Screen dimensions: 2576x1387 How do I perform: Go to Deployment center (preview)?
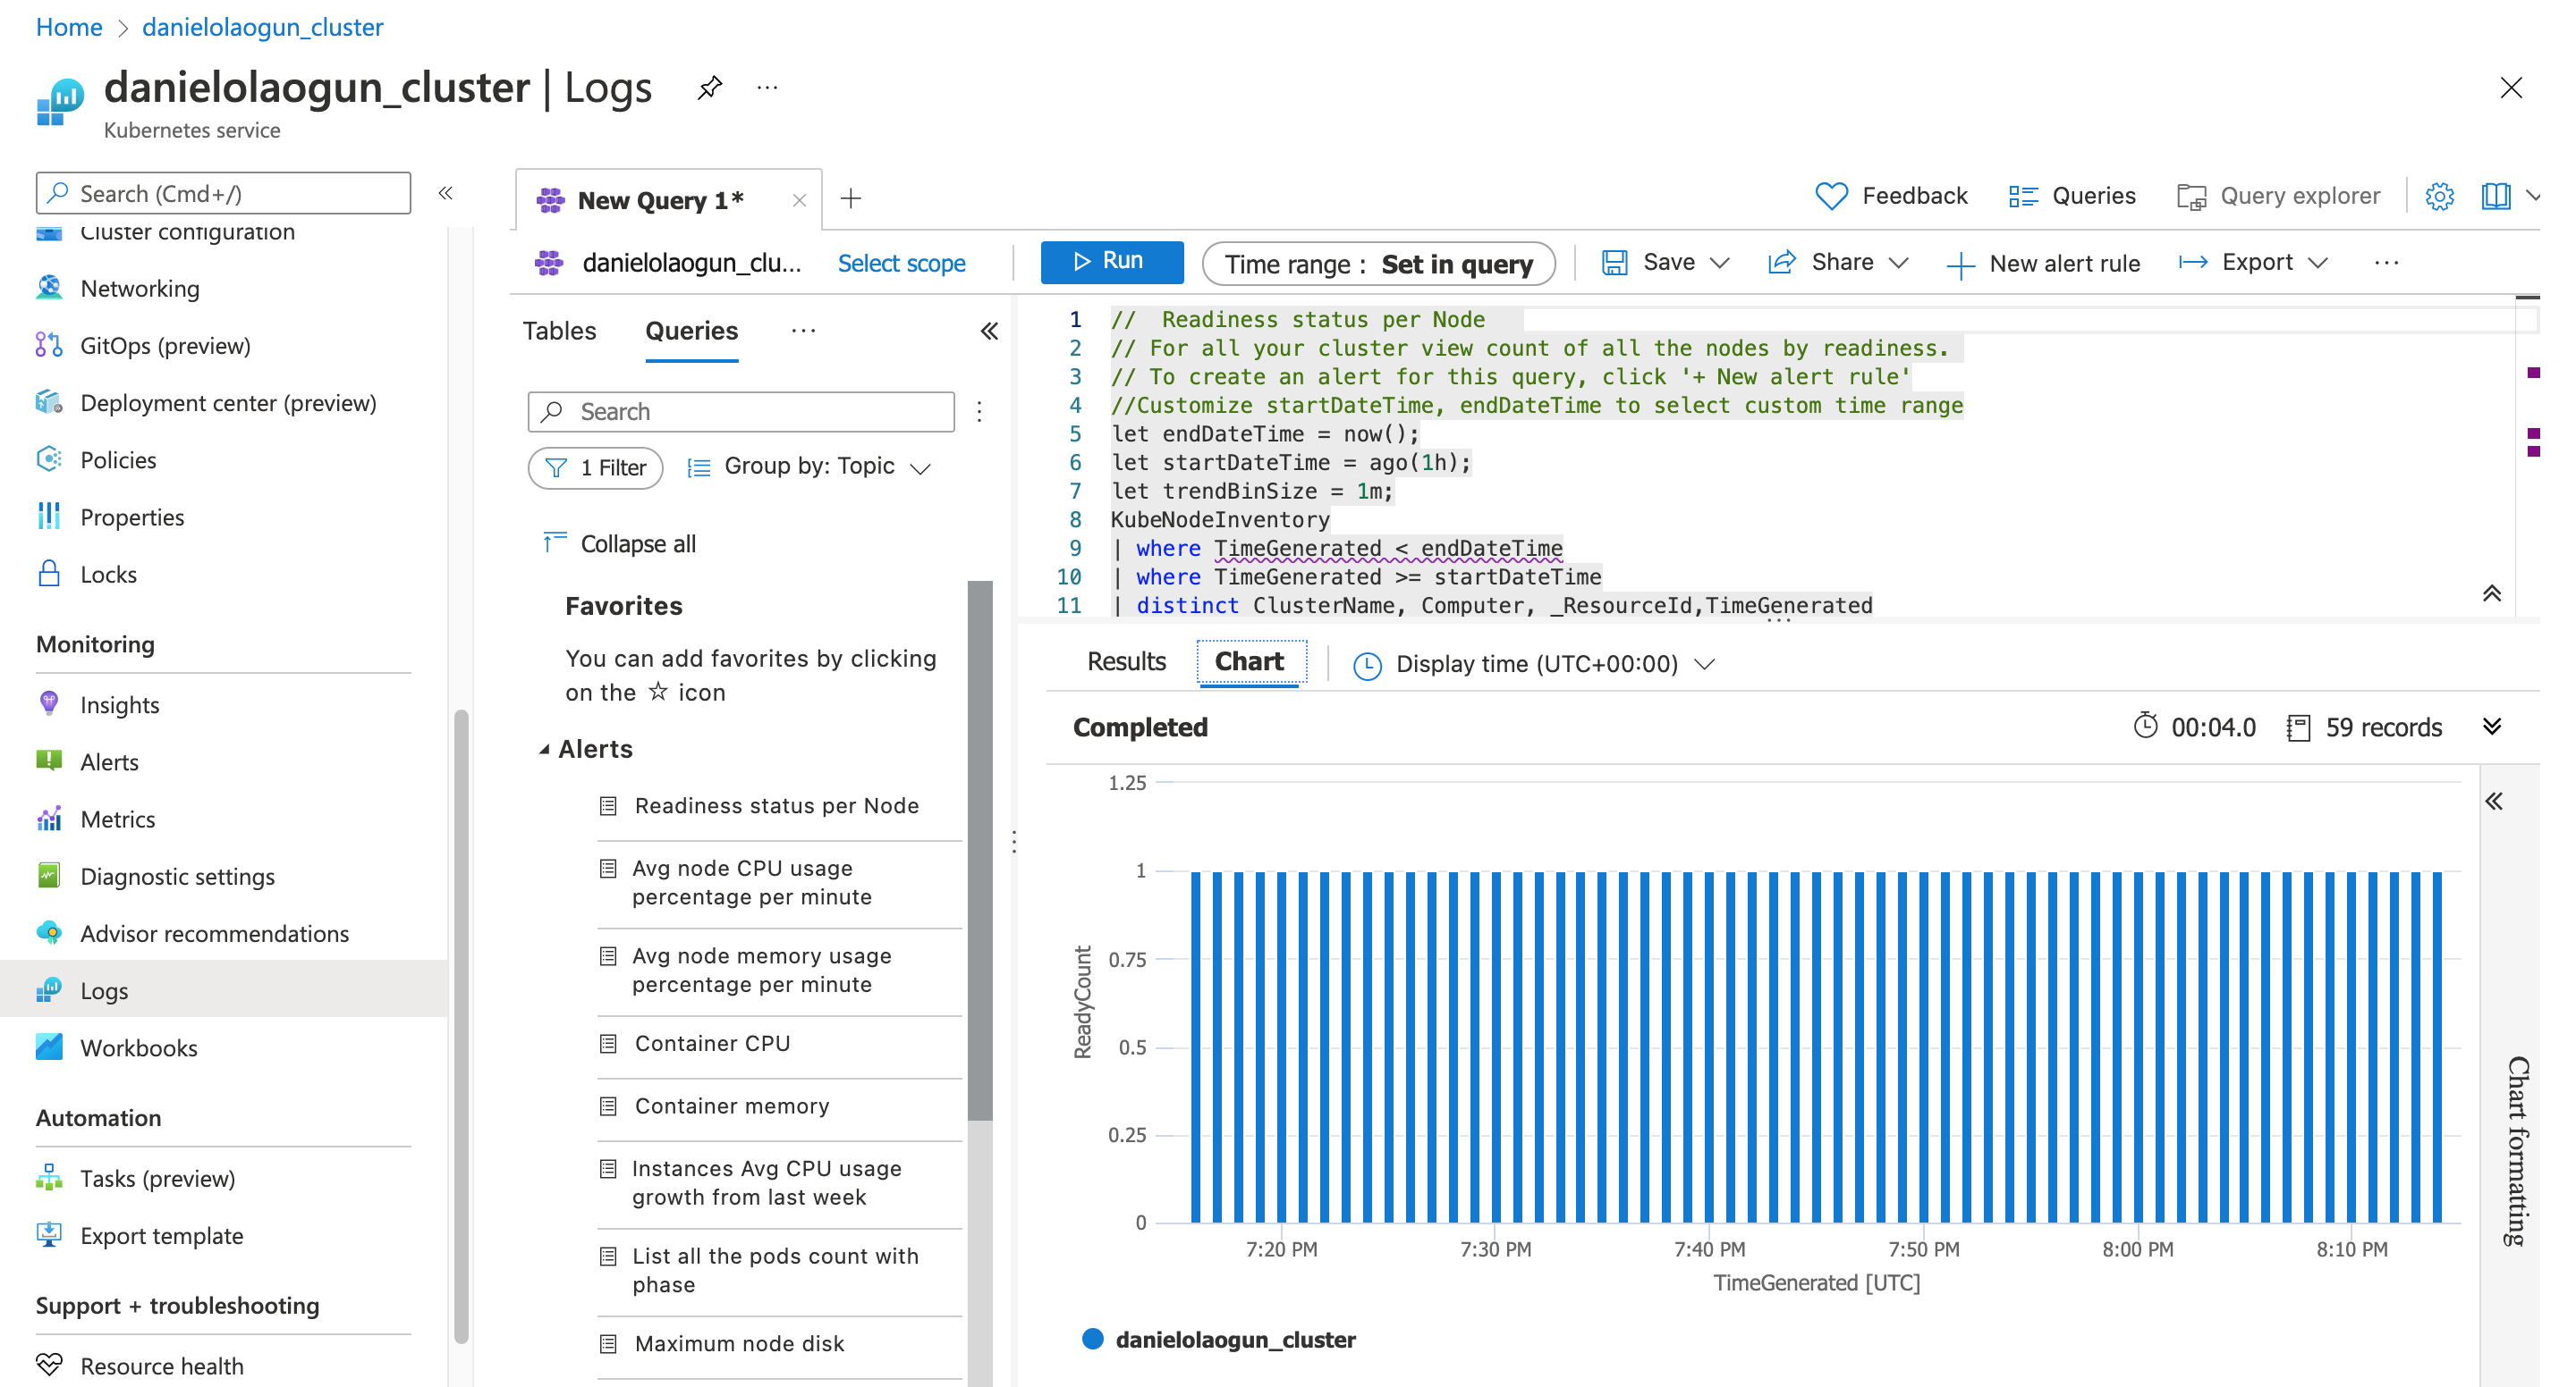228,403
